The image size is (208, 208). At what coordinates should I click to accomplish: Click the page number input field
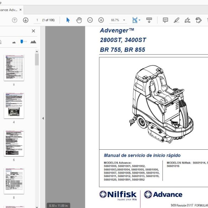37,20
